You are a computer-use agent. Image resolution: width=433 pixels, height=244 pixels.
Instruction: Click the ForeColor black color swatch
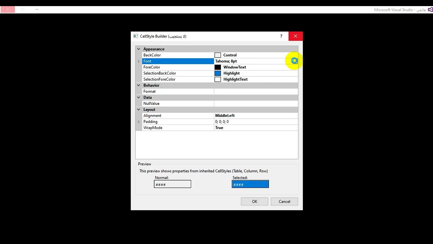tap(218, 67)
